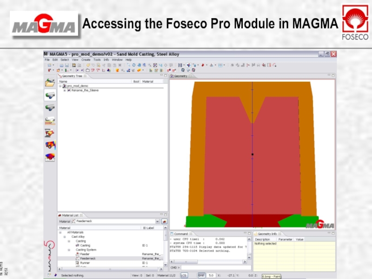Click the Redo arrow toolbar icon
Viewport: 372px width, 279px height.
click(93, 65)
